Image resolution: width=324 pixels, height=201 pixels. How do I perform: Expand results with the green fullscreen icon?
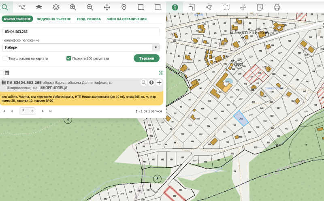(x=161, y=73)
